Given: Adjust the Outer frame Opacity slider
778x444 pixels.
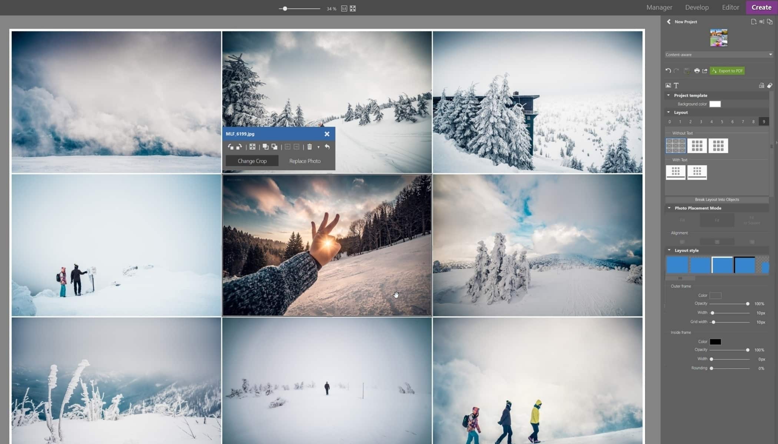Looking at the screenshot, I should point(748,304).
